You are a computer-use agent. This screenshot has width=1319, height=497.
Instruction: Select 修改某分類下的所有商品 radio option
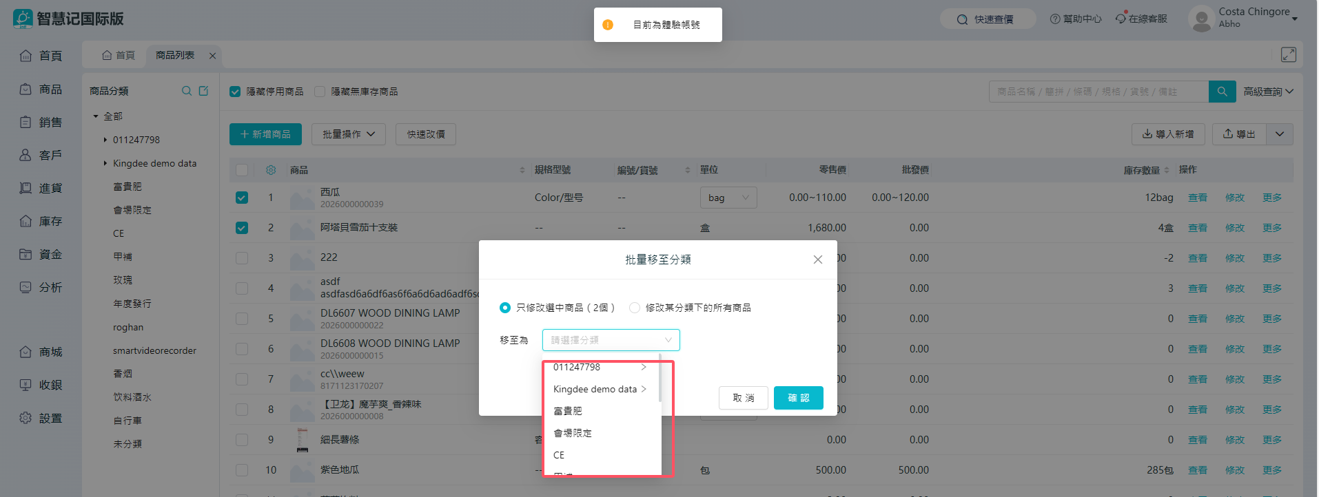[635, 308]
